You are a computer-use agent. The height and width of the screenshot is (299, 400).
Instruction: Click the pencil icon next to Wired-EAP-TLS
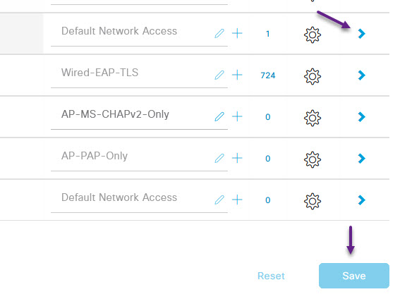pyautogui.click(x=219, y=75)
